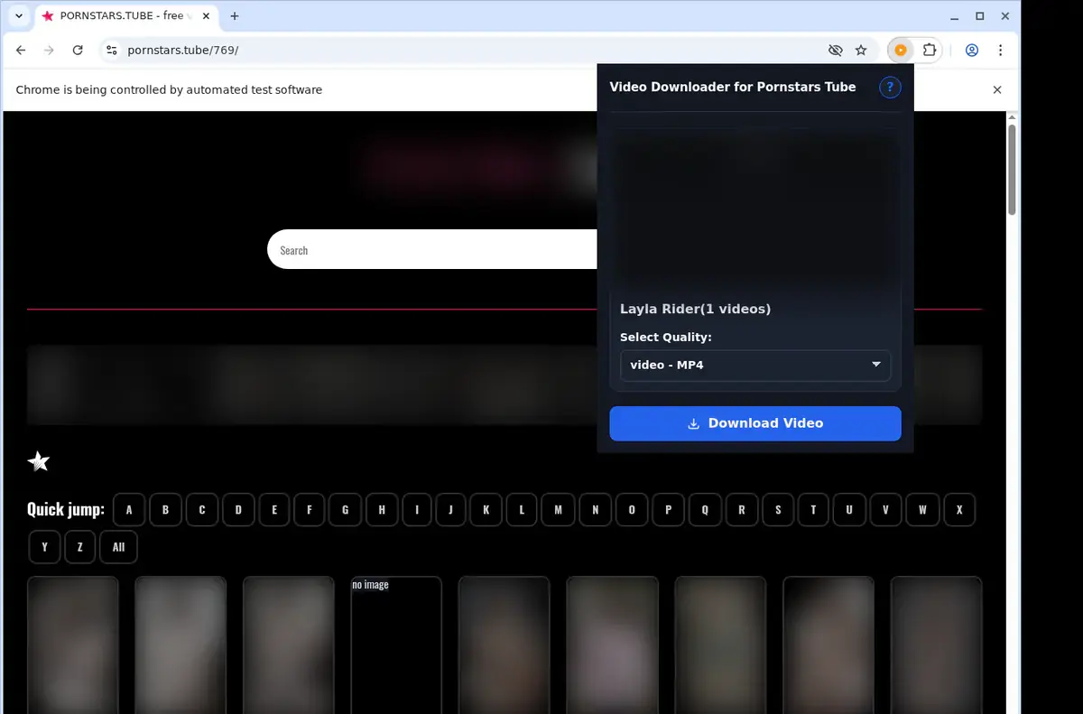The image size is (1083, 714).
Task: Jump to letter G
Action: tap(346, 510)
